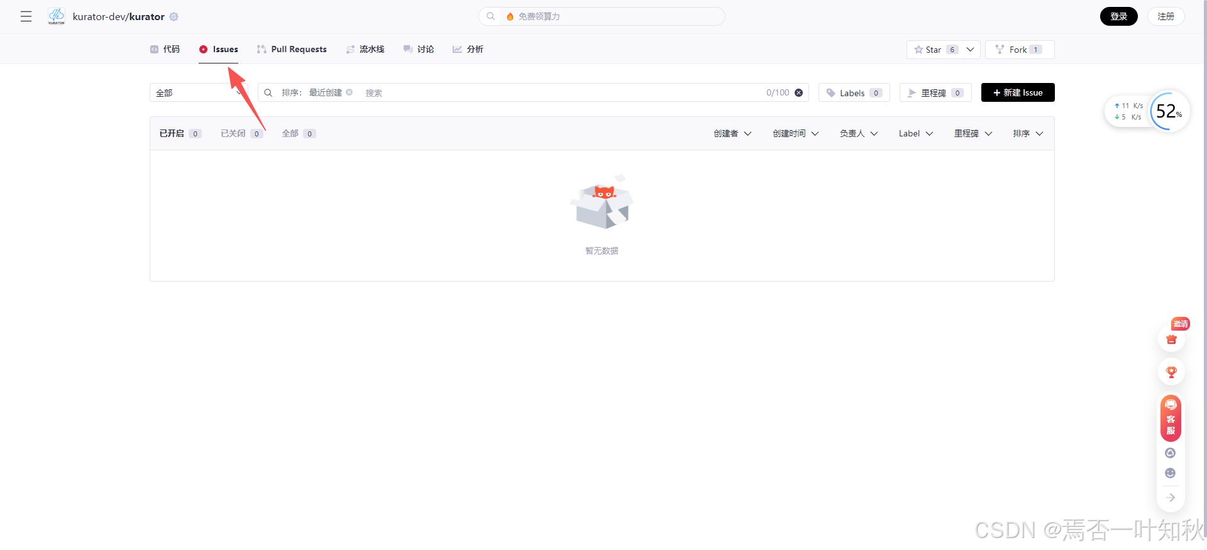
Task: Open the 创建时间 filter dropdown
Action: tap(796, 133)
